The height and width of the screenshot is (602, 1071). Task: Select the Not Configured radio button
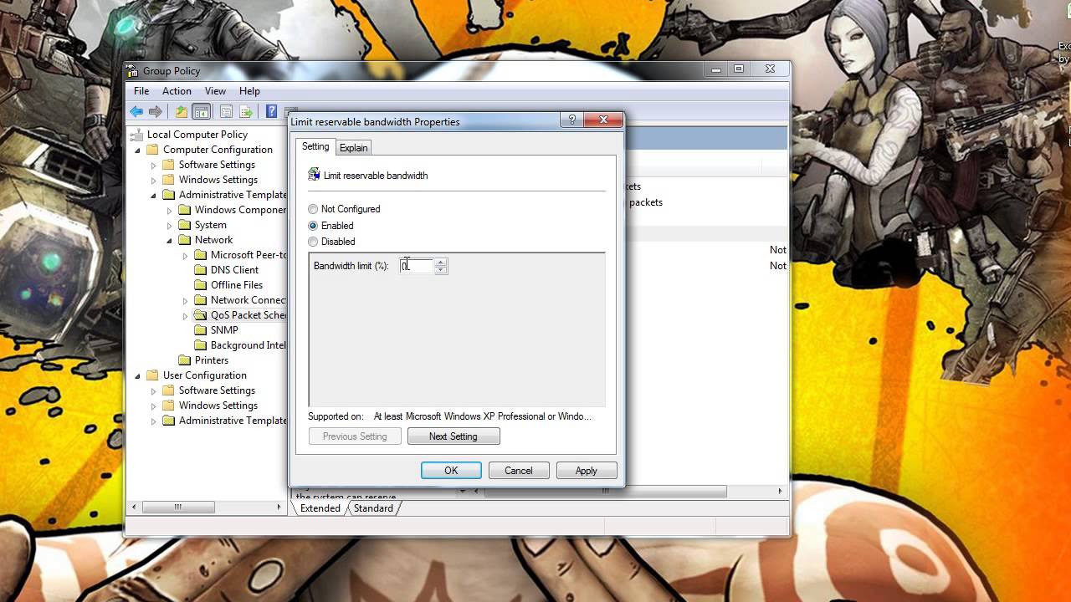(313, 209)
